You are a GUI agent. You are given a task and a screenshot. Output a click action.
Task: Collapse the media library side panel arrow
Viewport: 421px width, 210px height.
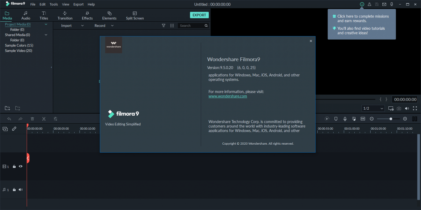pos(51,67)
